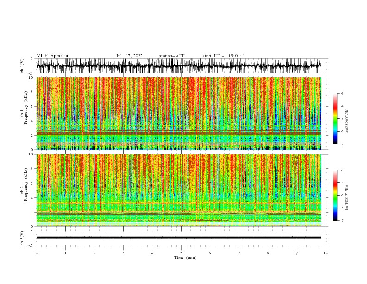Image resolution: width=367 pixels, height=284 pixels.
Task: Click the "7" tick on the time axis
Action: pyautogui.click(x=239, y=253)
